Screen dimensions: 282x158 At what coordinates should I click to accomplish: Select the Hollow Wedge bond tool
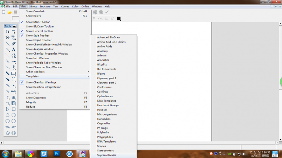[7, 85]
